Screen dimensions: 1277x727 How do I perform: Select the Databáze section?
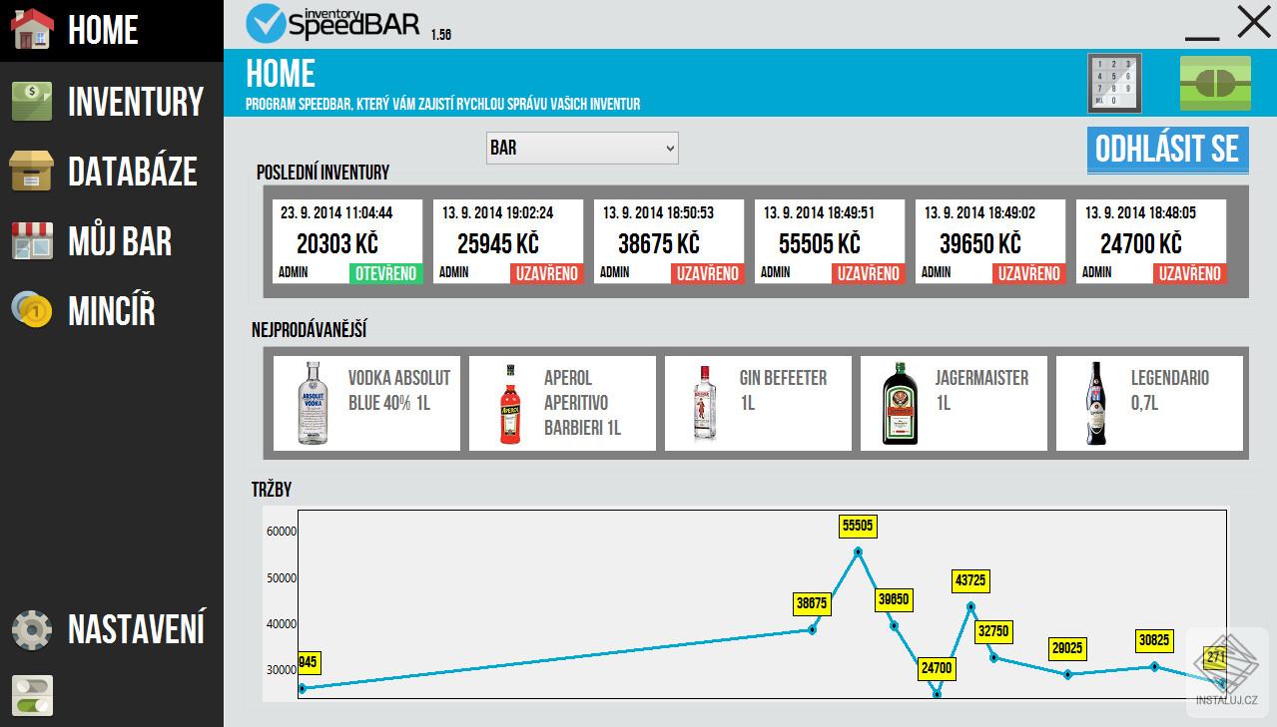coord(110,171)
